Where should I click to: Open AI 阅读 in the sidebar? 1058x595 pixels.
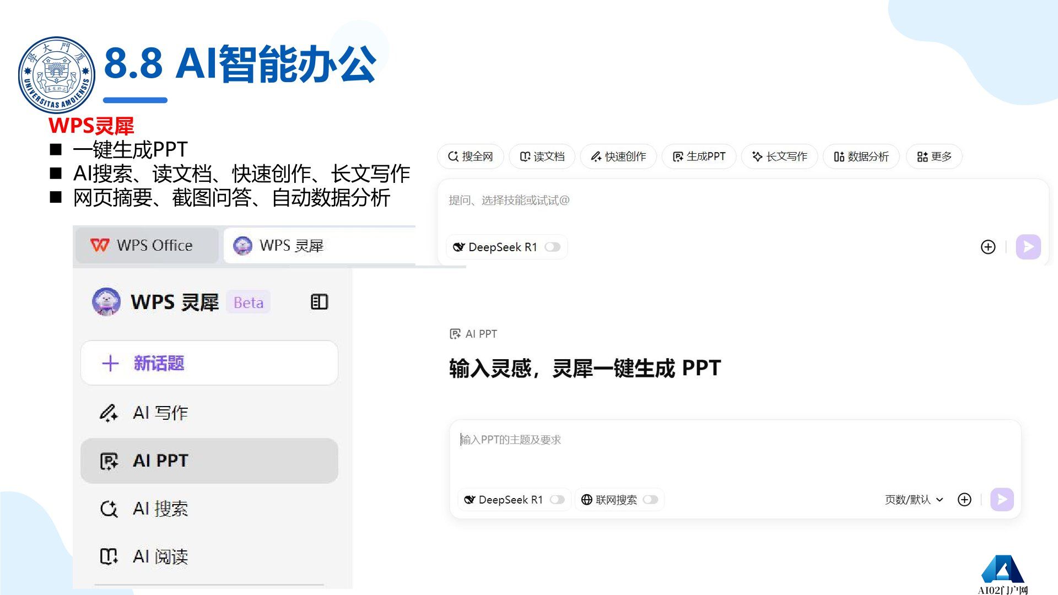click(x=209, y=557)
